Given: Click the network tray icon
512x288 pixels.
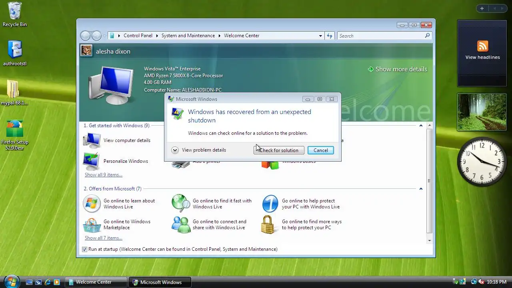Looking at the screenshot, I should click(x=474, y=282).
